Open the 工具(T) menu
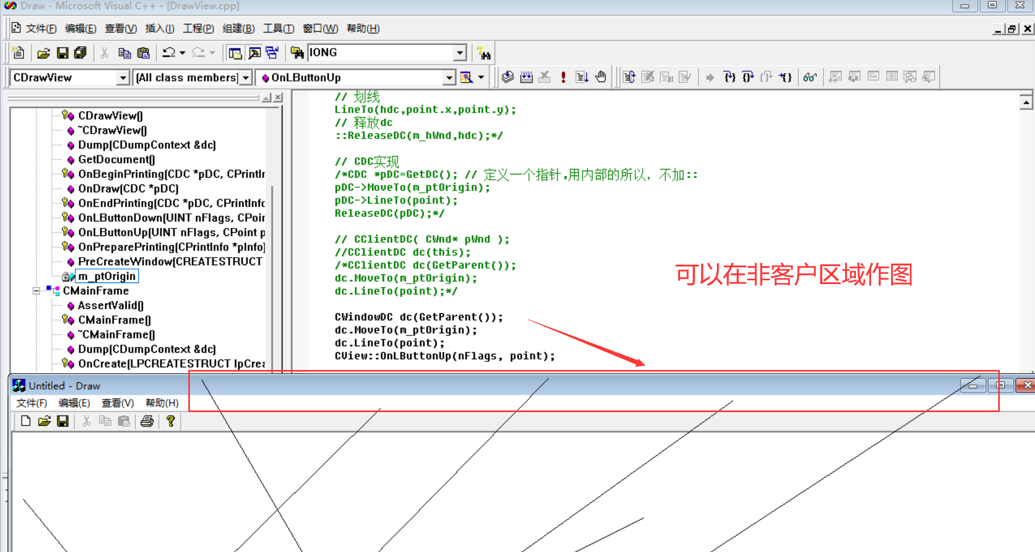1035x552 pixels. point(279,29)
